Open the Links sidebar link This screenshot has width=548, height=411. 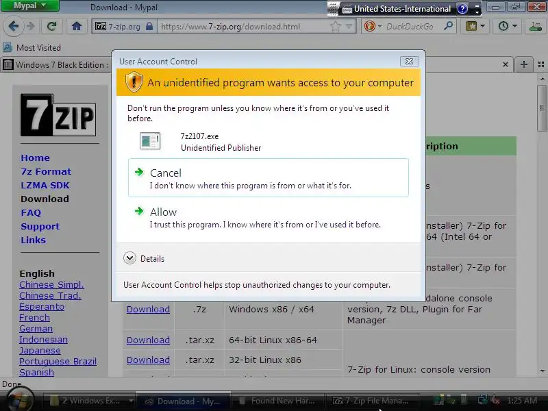pyautogui.click(x=33, y=240)
